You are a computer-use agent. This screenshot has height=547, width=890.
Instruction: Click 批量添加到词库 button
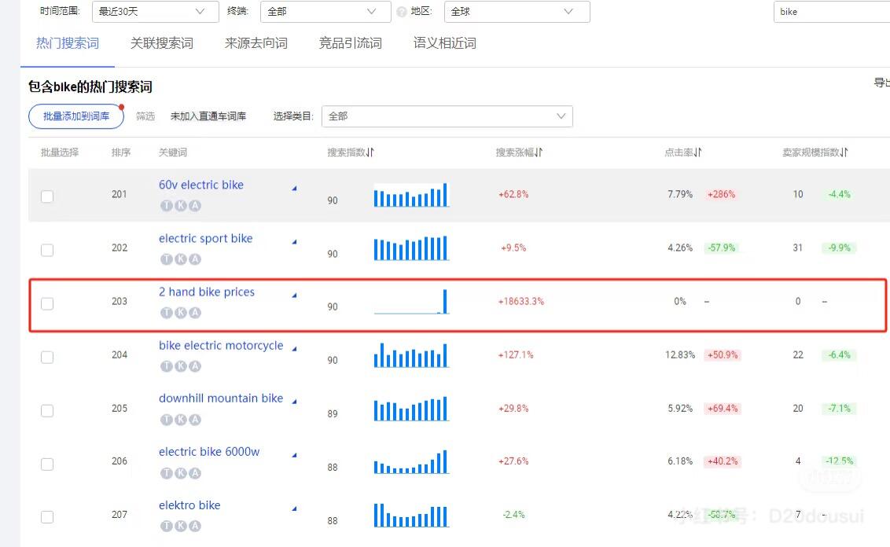pyautogui.click(x=76, y=116)
